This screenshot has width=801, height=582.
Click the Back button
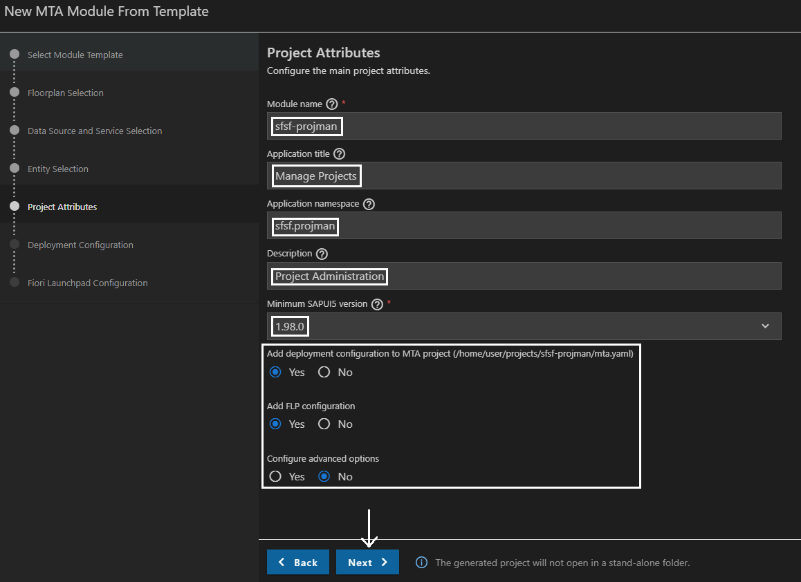(298, 562)
